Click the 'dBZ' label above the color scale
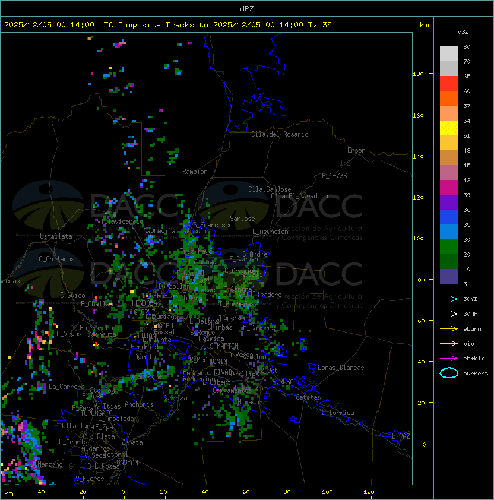Screen dimensions: 494x500 click(463, 32)
